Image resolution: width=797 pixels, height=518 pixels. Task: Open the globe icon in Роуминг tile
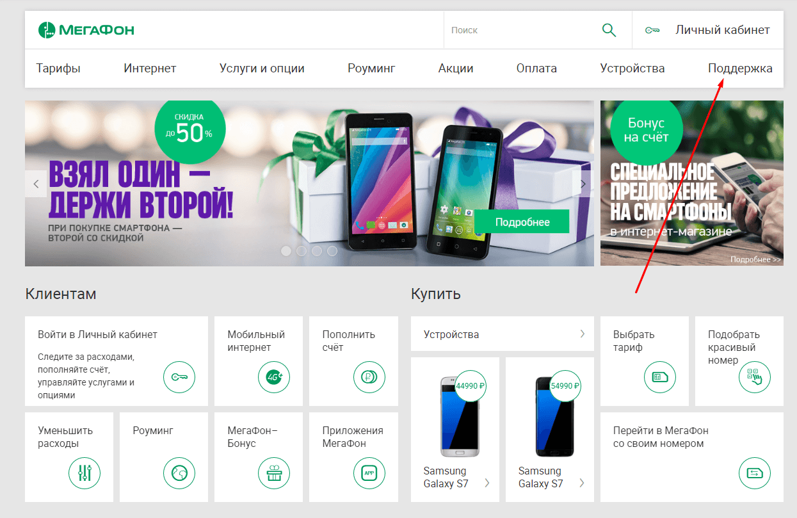[x=179, y=473]
